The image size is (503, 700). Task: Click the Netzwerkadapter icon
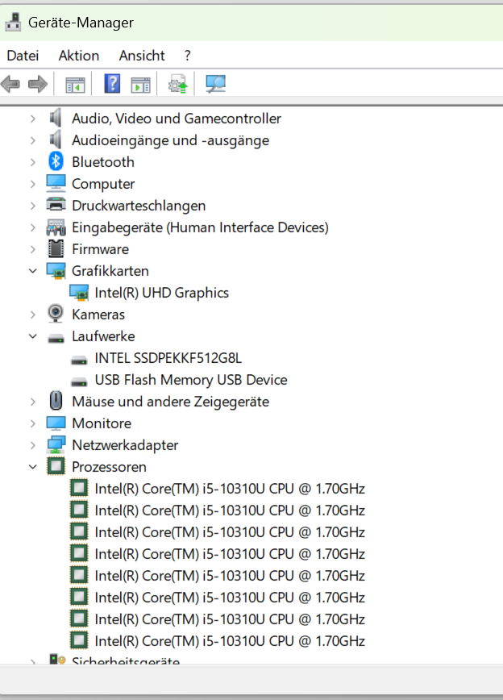coord(56,444)
